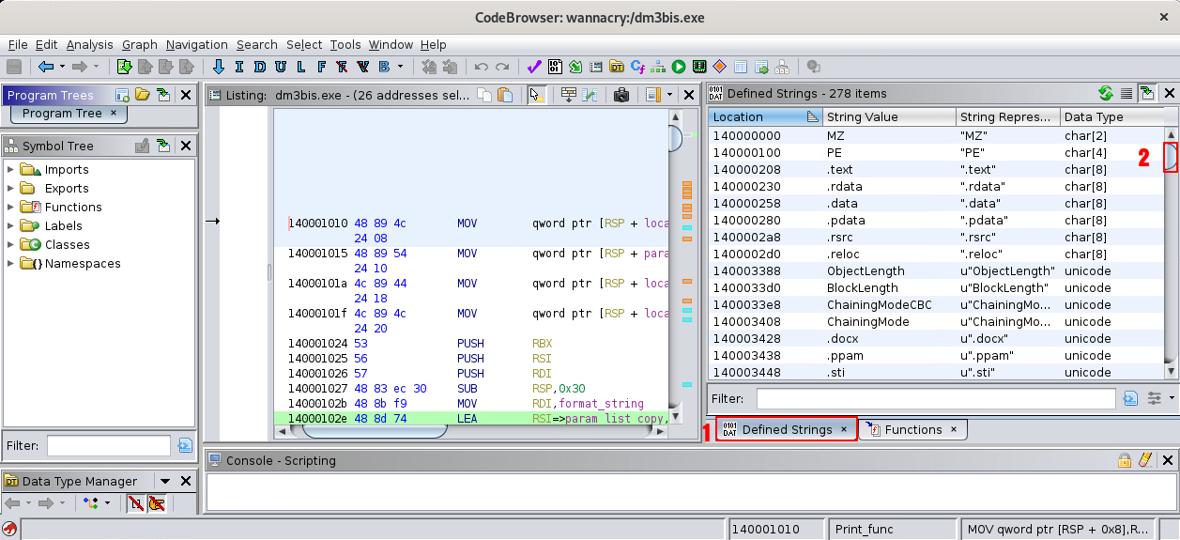Switch to the Functions tab

click(x=912, y=429)
